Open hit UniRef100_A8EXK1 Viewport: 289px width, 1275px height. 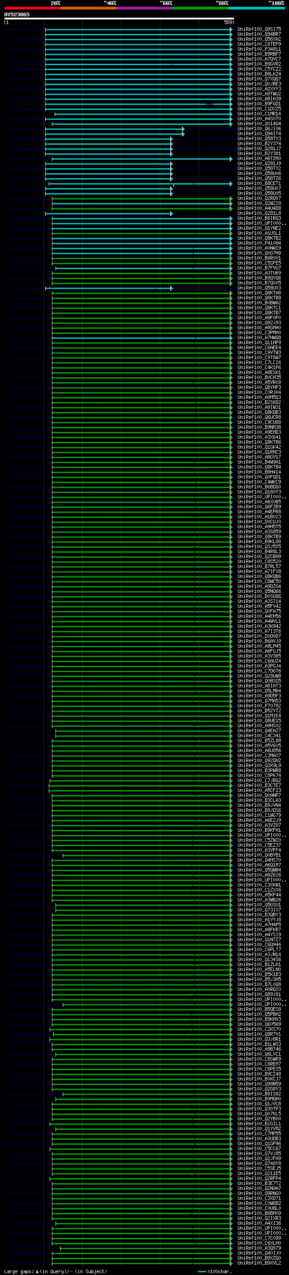coord(259,372)
